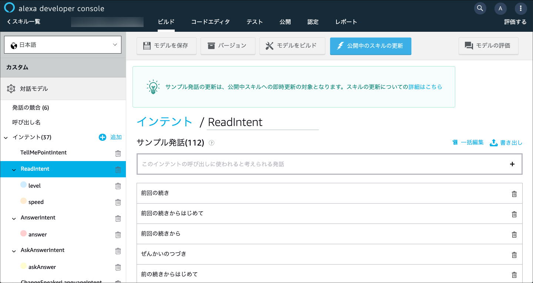533x283 pixels.
Task: Select the level slot's blue color dot
Action: tap(24, 185)
